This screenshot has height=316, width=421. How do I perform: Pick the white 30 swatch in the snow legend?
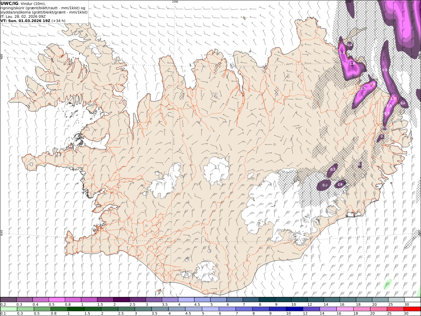[412, 300]
